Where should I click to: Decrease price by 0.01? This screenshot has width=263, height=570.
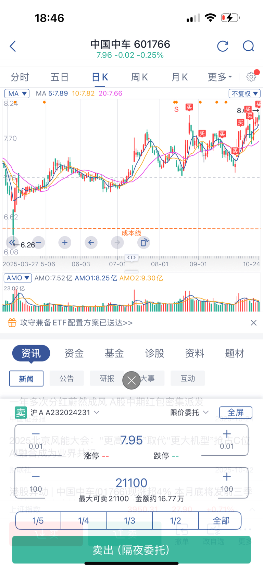click(x=36, y=440)
